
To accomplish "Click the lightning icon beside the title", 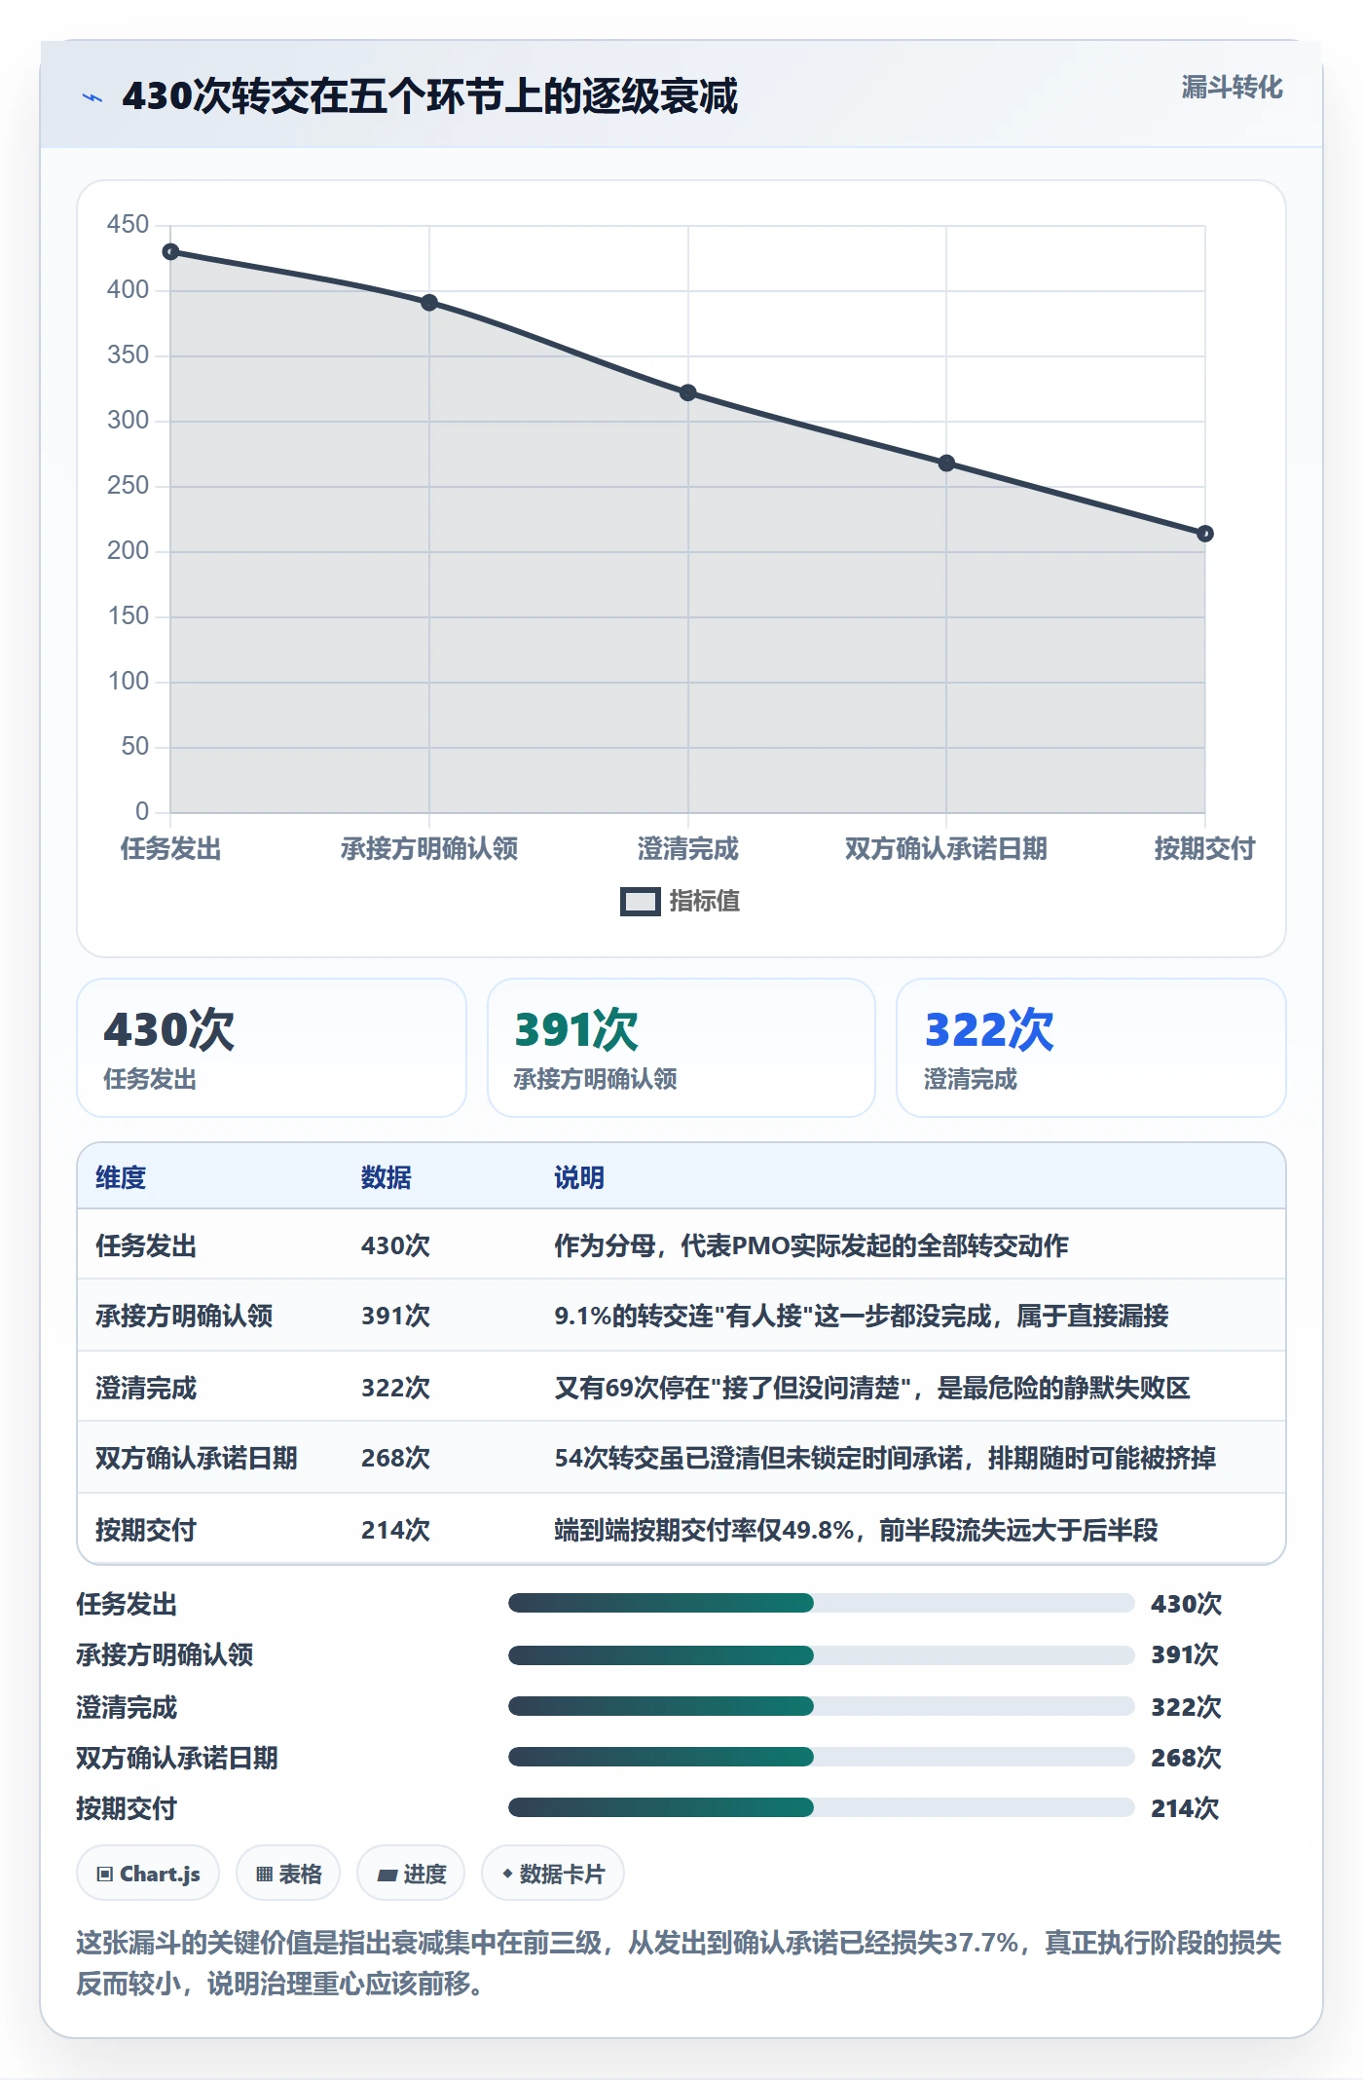I will [x=92, y=97].
